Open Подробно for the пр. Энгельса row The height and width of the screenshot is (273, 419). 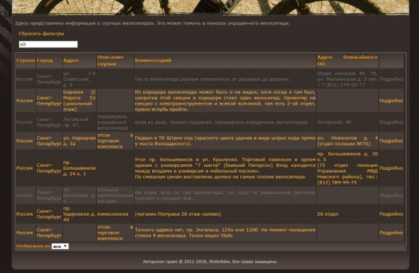pyautogui.click(x=391, y=233)
